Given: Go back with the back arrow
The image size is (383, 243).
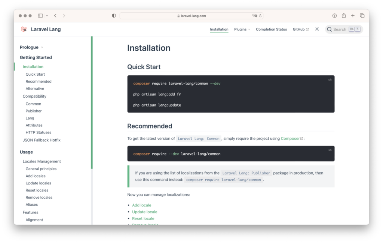Looking at the screenshot, I should [x=55, y=16].
